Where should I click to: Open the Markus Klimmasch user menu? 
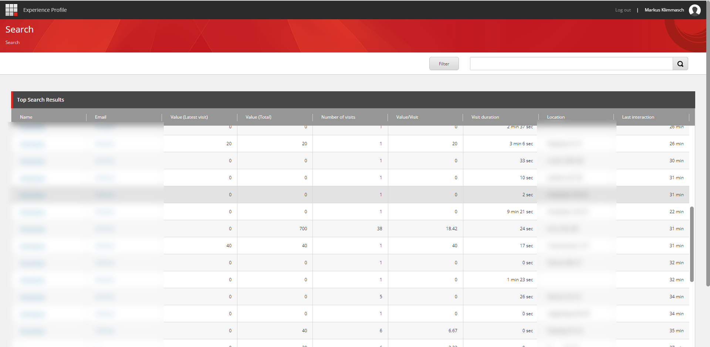(x=664, y=10)
